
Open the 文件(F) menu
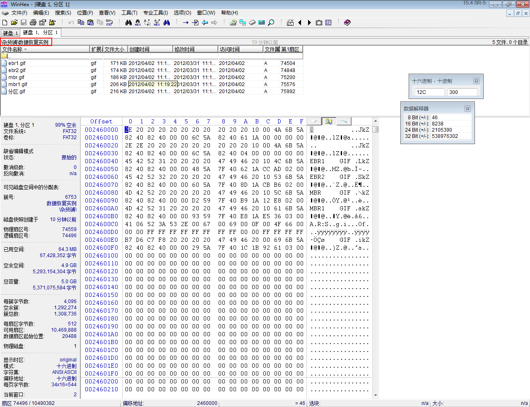click(x=19, y=13)
